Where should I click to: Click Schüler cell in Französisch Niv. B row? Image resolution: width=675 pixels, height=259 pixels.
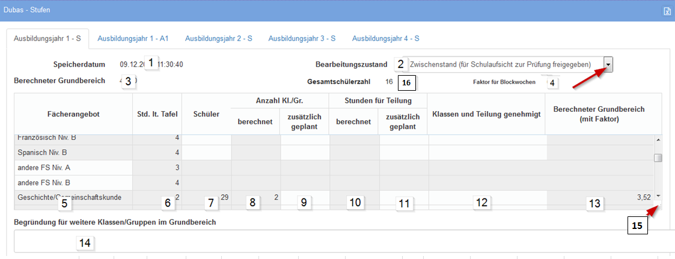click(x=206, y=138)
